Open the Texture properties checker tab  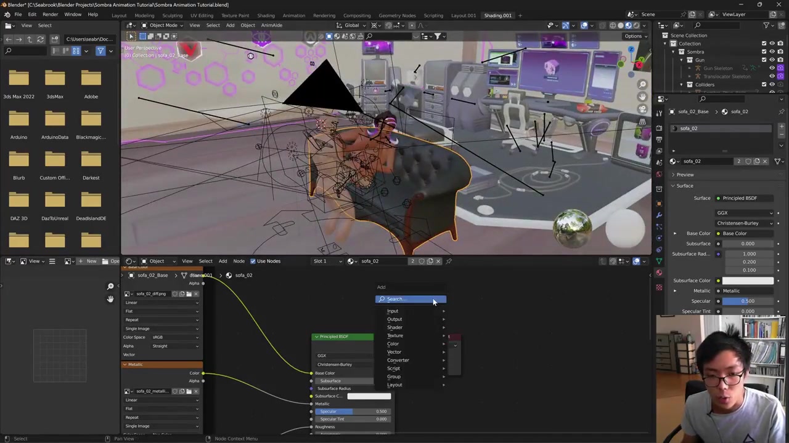pos(659,287)
